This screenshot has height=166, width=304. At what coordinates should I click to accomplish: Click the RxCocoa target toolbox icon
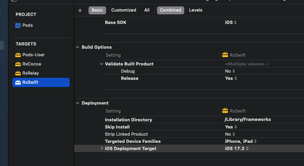[18, 64]
